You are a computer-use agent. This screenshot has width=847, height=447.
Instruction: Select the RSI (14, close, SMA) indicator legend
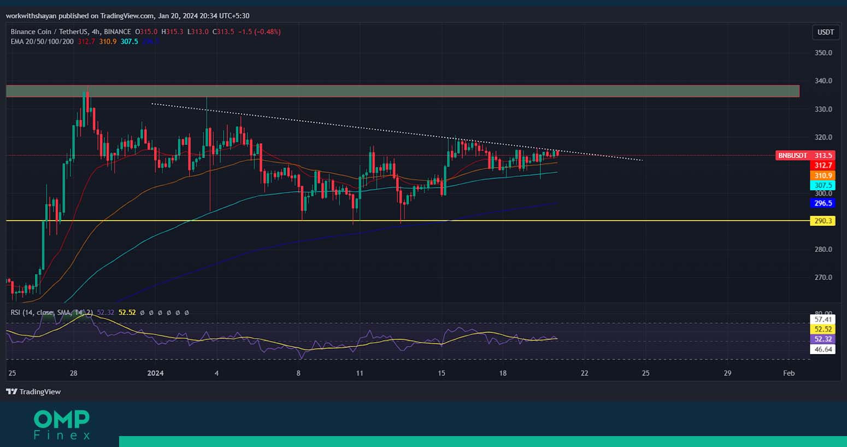coord(52,313)
